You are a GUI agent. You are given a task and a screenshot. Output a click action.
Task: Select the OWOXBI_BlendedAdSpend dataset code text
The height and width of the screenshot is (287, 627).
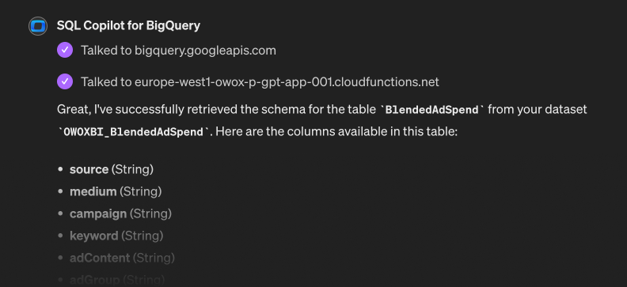point(134,132)
